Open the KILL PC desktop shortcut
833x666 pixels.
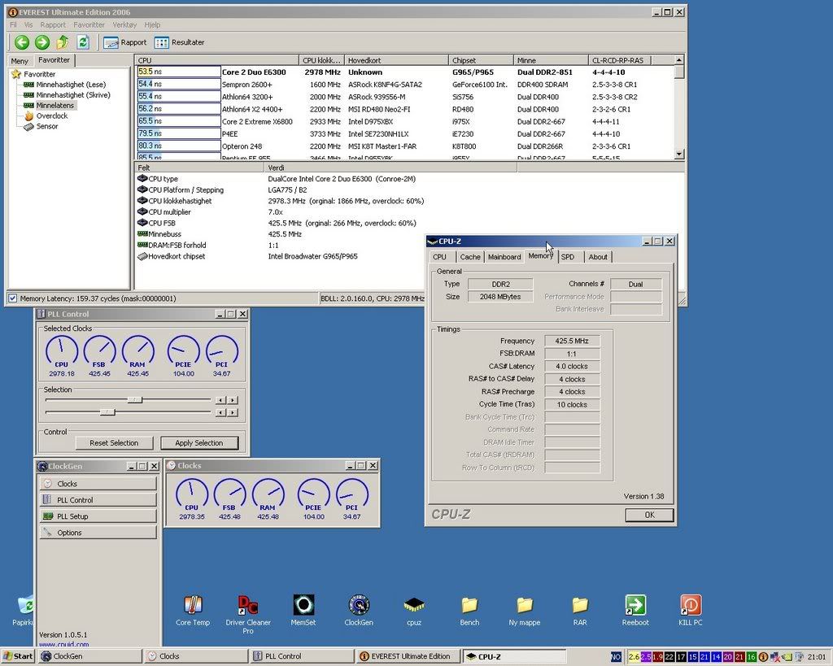point(691,610)
